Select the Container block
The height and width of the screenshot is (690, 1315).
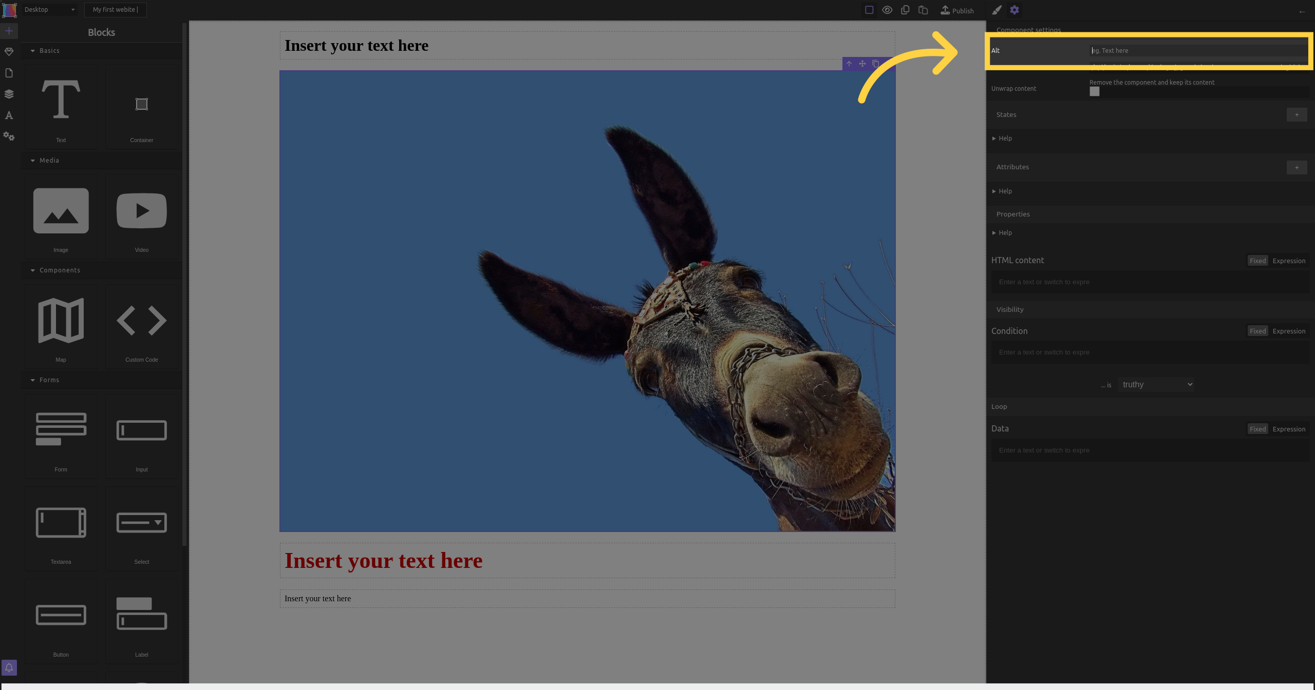(142, 107)
